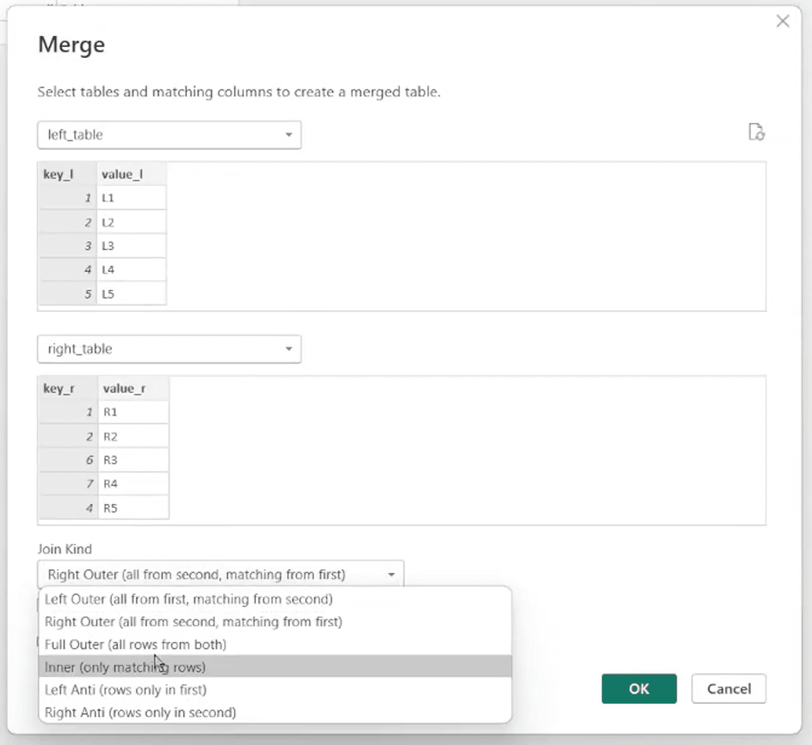Cancel the Merge dialog
The height and width of the screenshot is (745, 812).
click(729, 689)
